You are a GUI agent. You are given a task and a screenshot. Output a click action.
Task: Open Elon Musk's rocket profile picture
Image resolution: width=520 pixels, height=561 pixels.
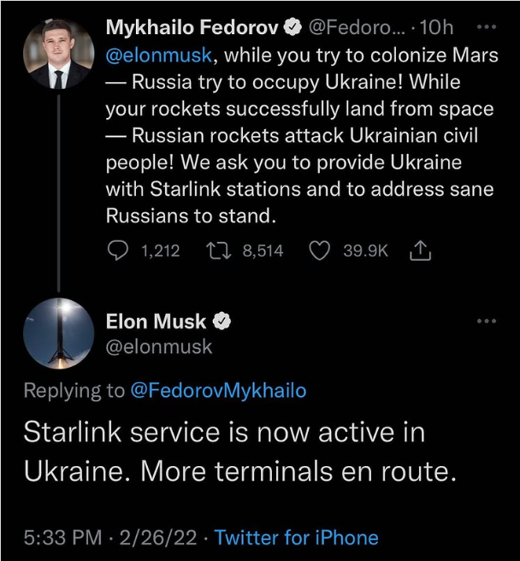click(x=56, y=335)
